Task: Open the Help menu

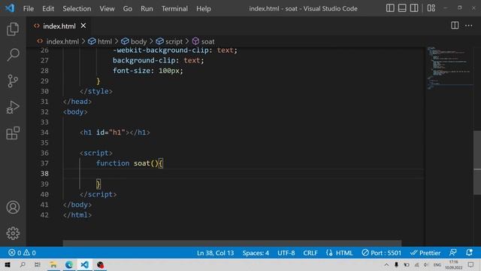Action: point(204,8)
